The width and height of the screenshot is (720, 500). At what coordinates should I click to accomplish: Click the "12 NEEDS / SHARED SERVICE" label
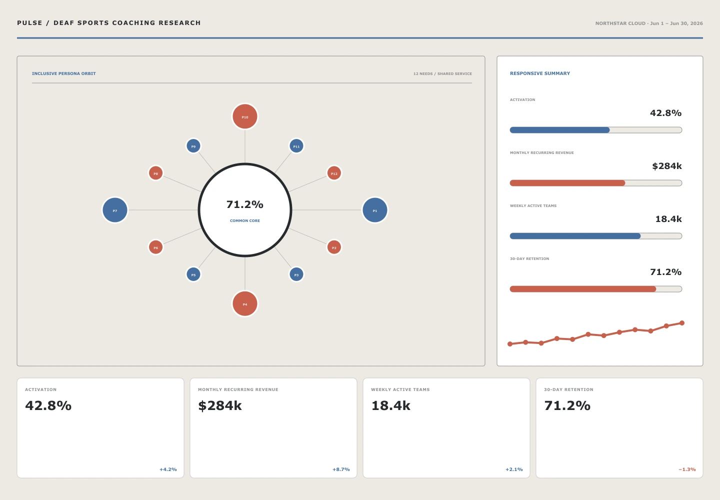(442, 73)
